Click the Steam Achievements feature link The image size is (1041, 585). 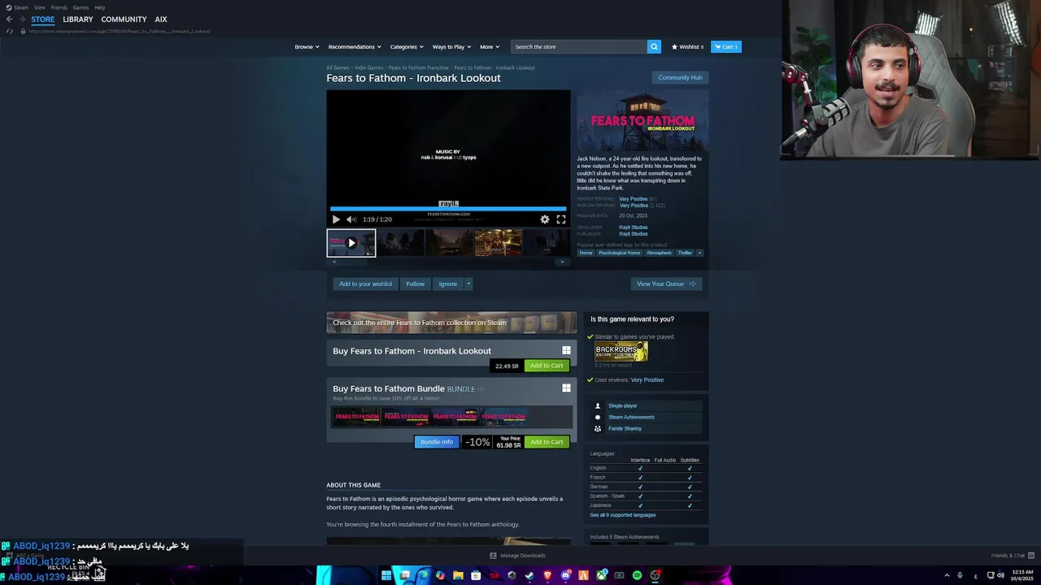coord(631,417)
